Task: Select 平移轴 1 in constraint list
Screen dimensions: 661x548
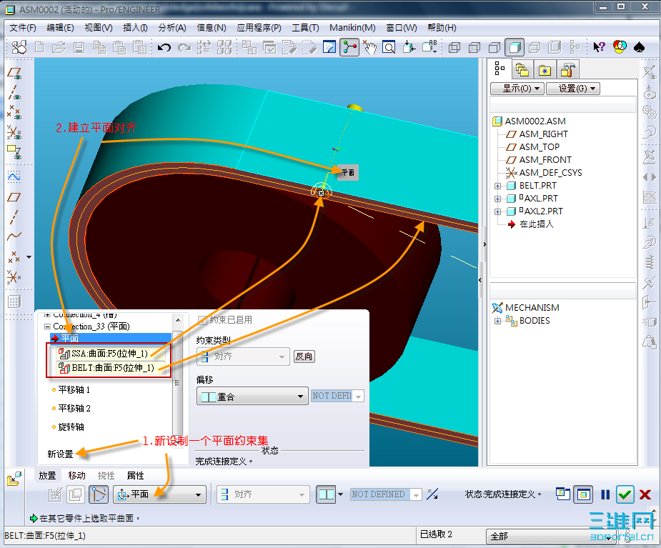Action: coord(74,390)
